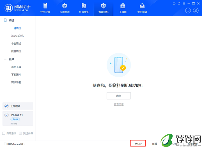Click the 确定 confirm button

click(x=118, y=96)
